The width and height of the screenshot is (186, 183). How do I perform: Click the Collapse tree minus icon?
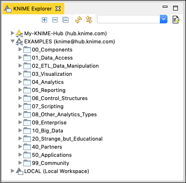[55, 20]
